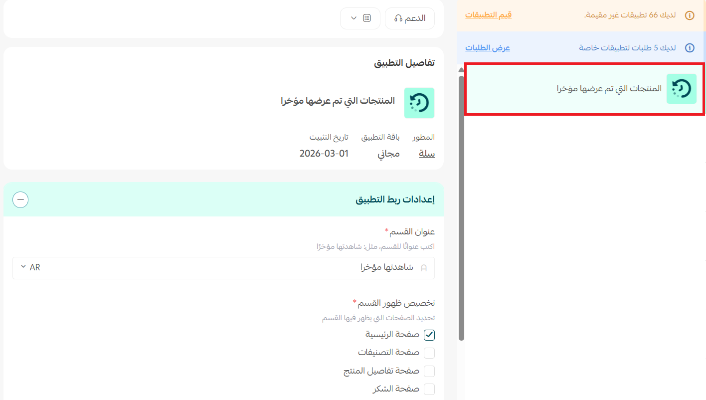Click the recently-viewed app icon in تفاصيل التطبيق

click(x=419, y=103)
